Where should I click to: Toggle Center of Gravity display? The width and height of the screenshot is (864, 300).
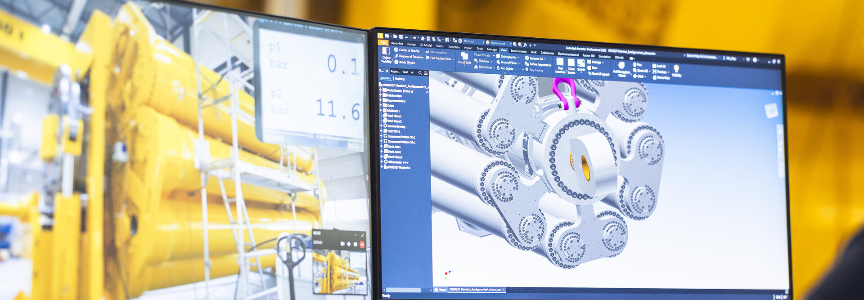[x=396, y=50]
